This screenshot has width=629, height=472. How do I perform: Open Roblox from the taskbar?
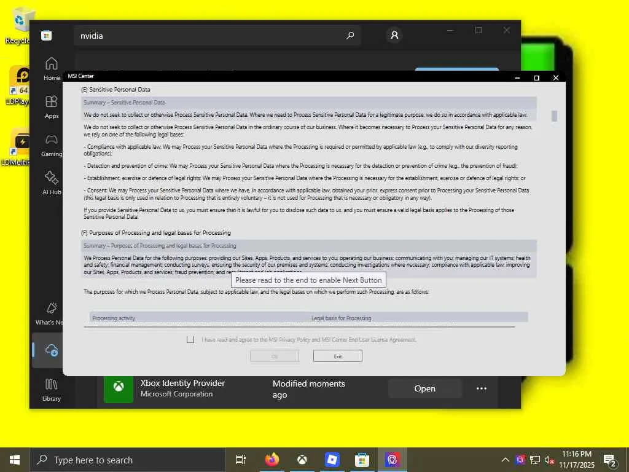[x=332, y=460]
